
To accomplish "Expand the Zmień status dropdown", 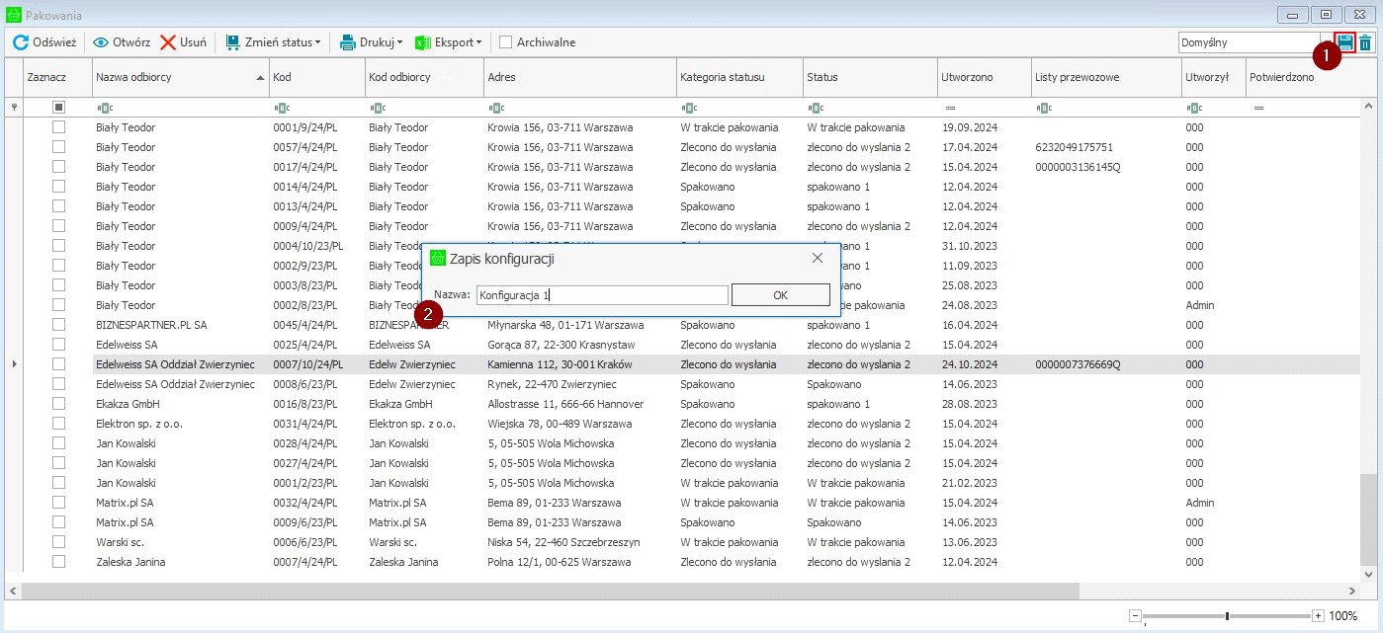I will (x=317, y=42).
